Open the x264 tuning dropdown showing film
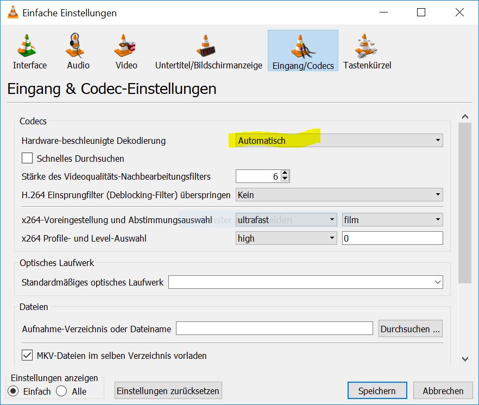479x405 pixels. [393, 220]
